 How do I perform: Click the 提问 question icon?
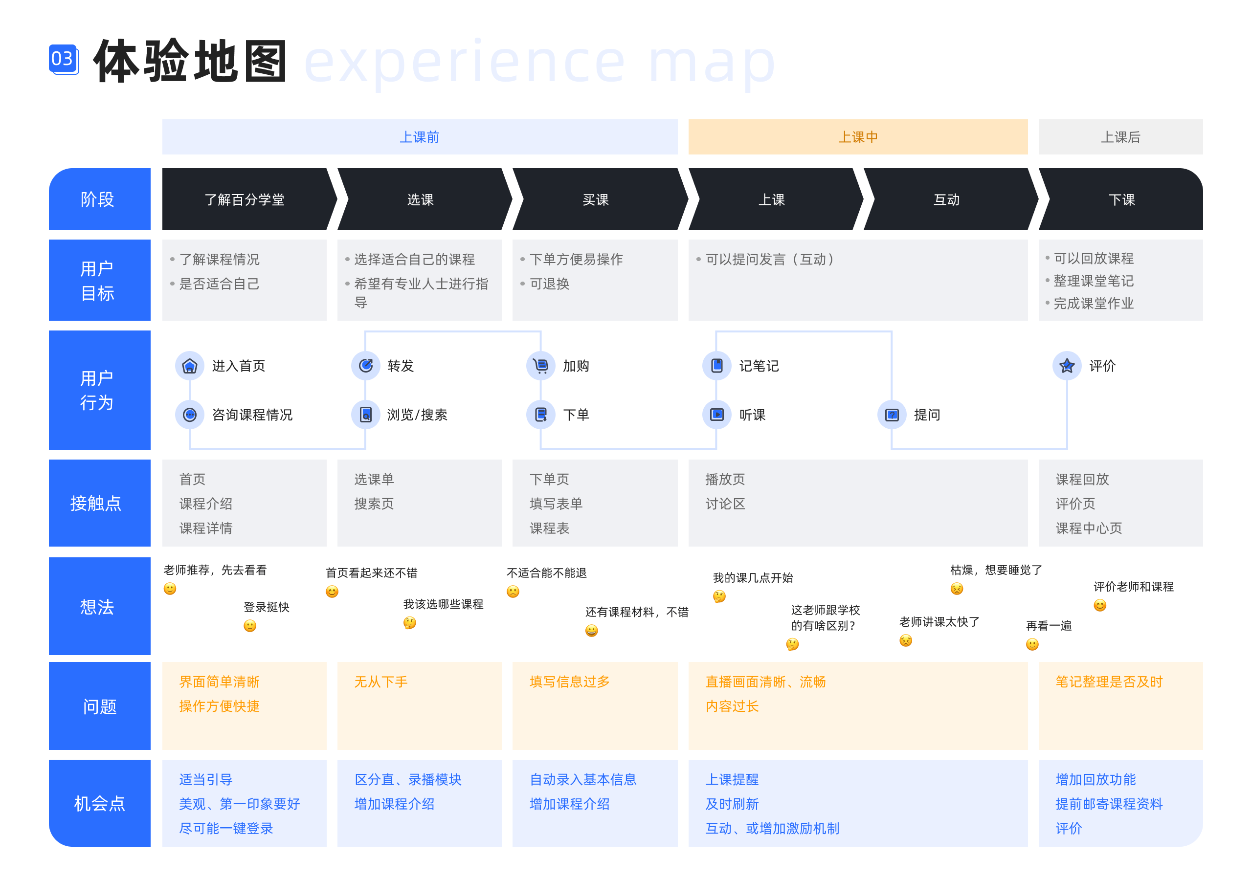point(892,415)
